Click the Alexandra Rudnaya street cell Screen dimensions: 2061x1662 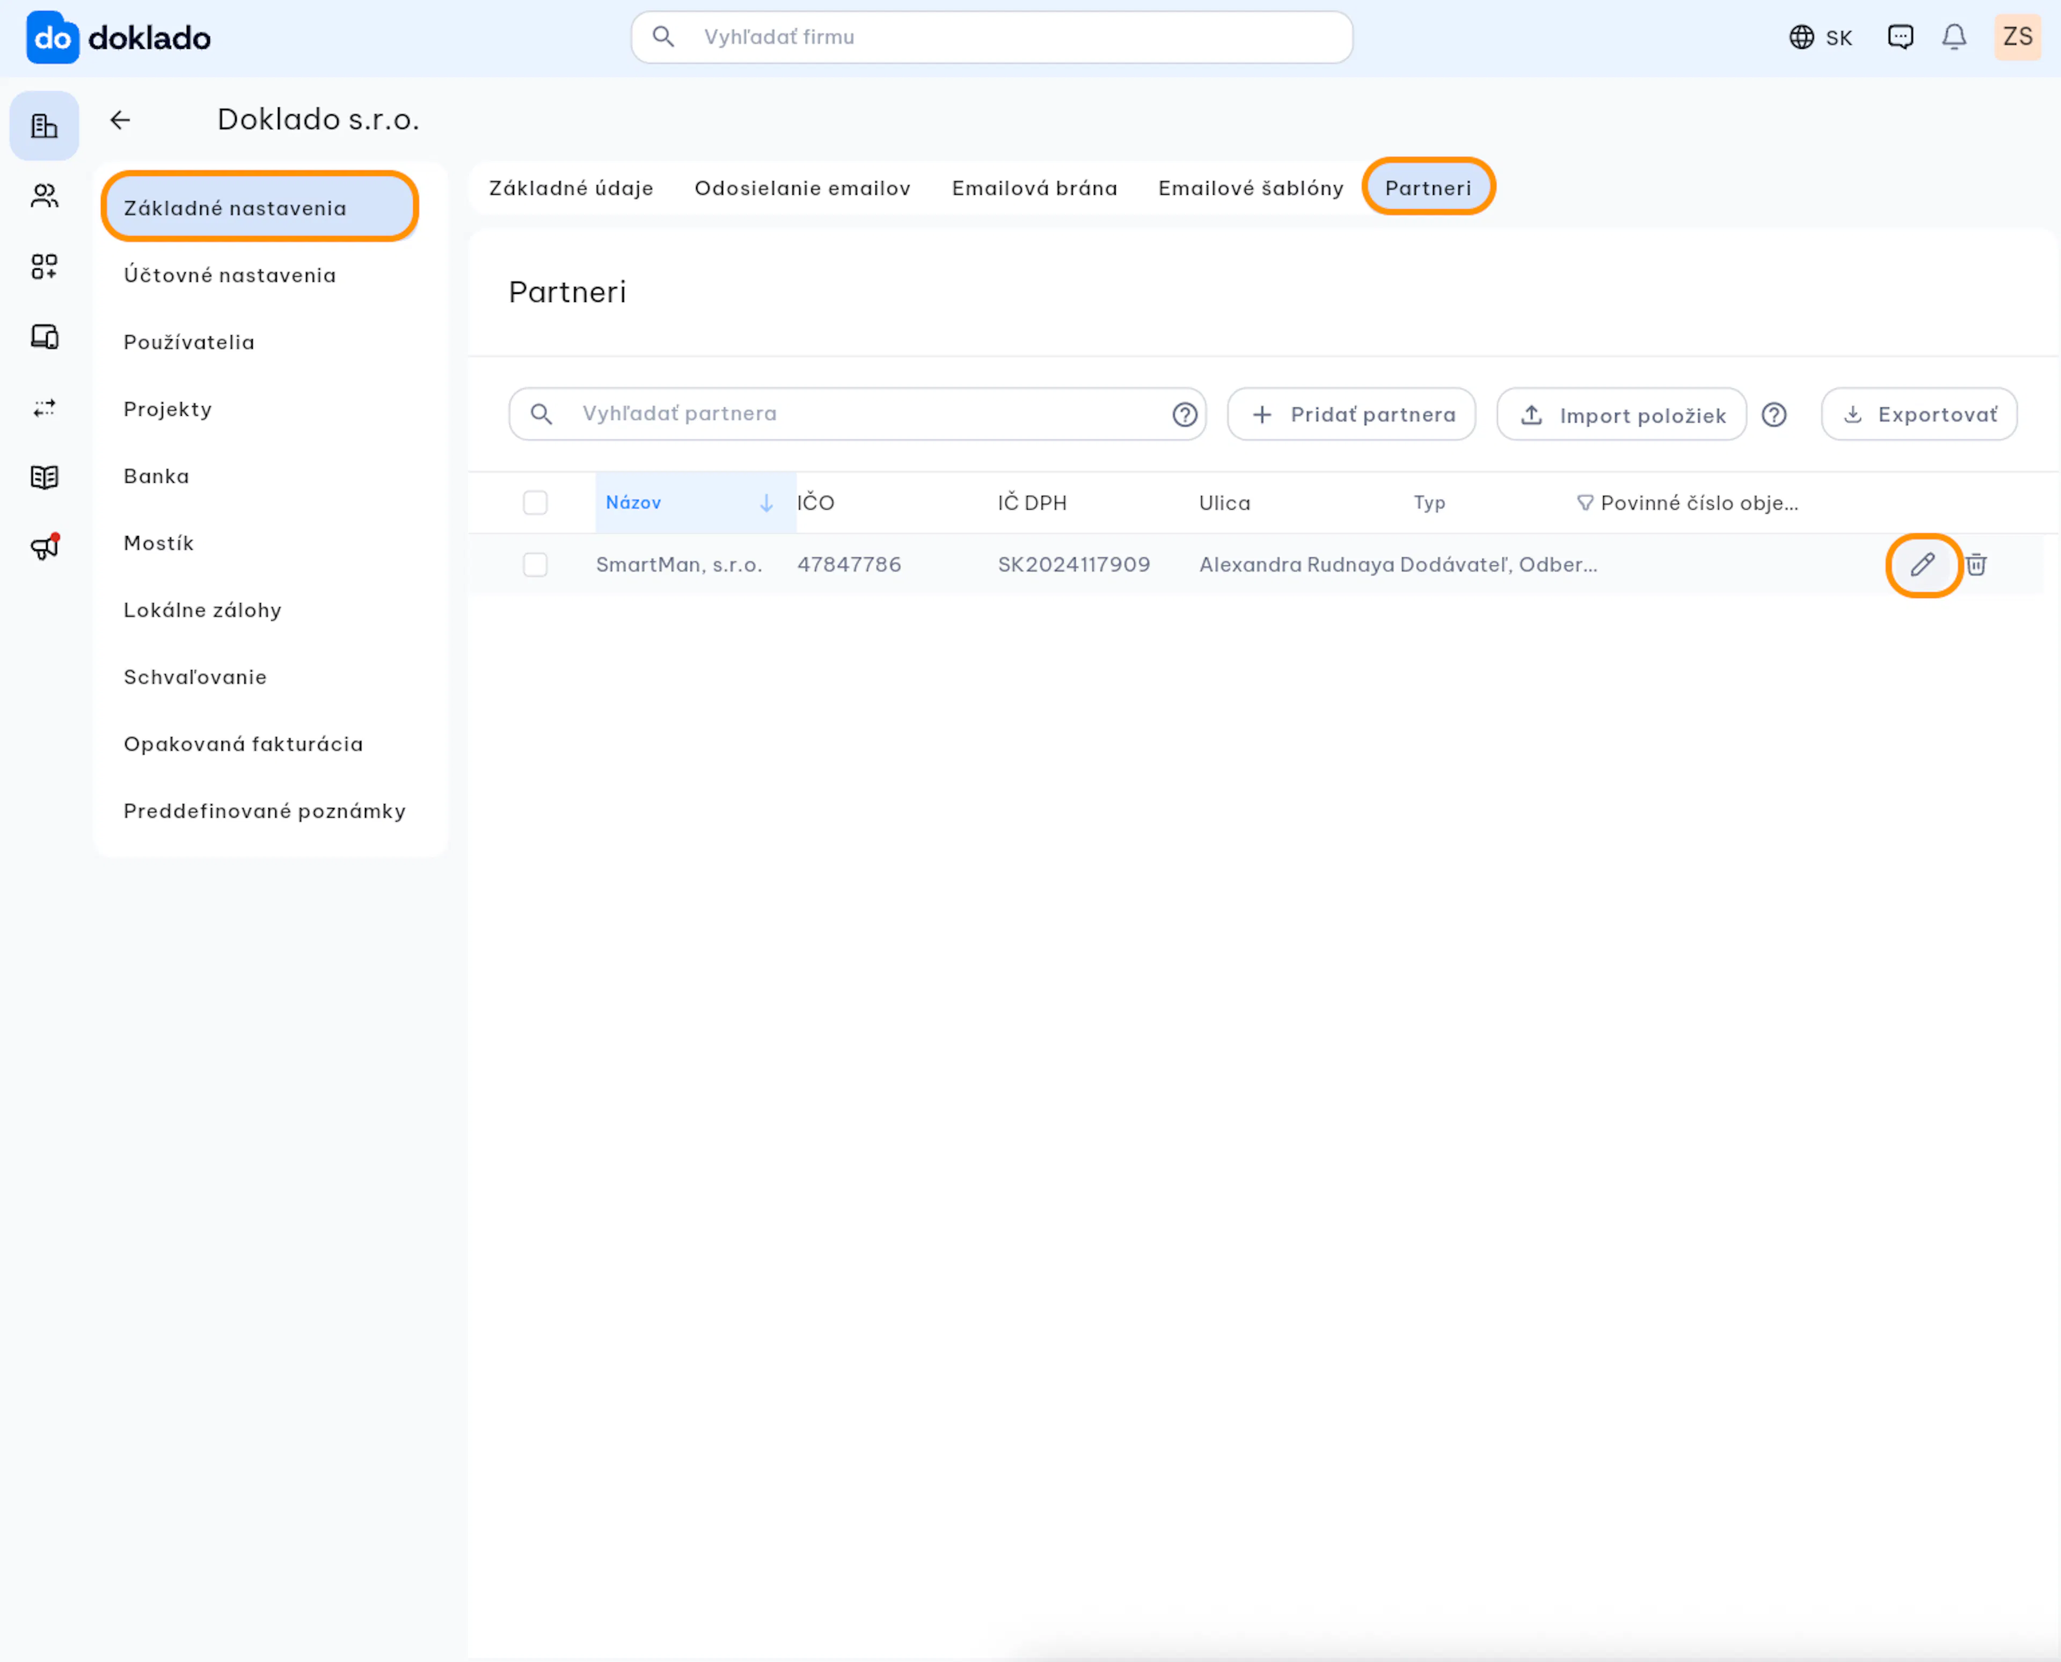[x=1297, y=565]
